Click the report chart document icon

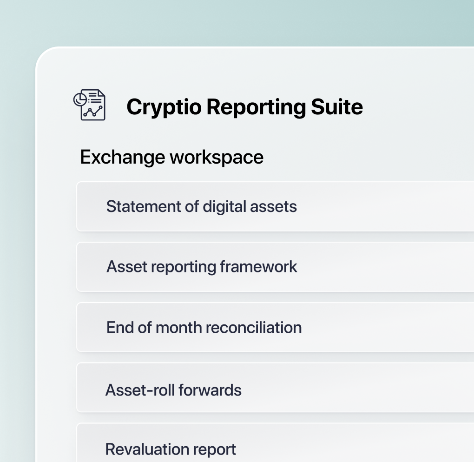(x=90, y=105)
